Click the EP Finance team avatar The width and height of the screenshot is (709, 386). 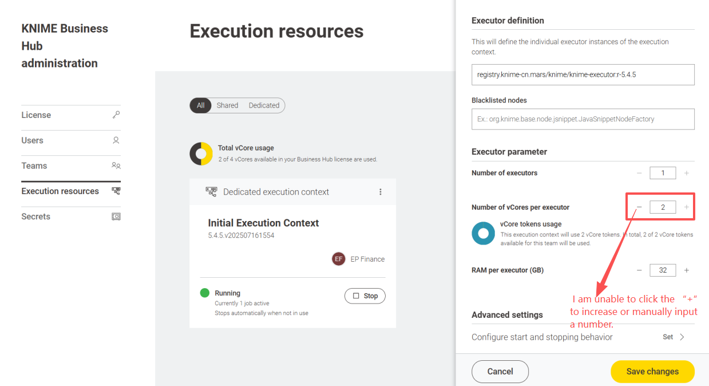click(339, 259)
